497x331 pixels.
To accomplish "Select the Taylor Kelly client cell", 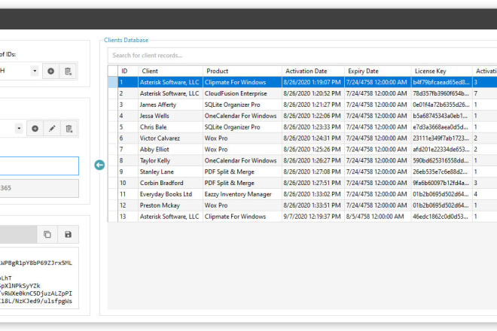I will click(170, 160).
